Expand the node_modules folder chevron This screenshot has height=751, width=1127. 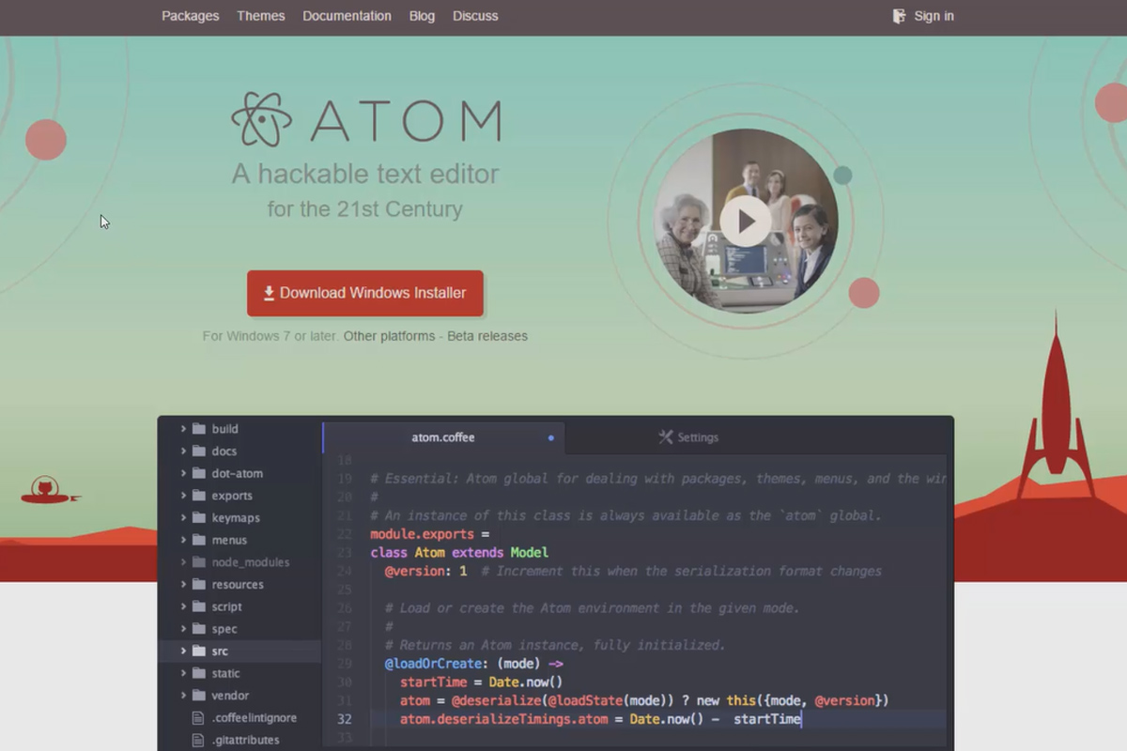coord(183,562)
